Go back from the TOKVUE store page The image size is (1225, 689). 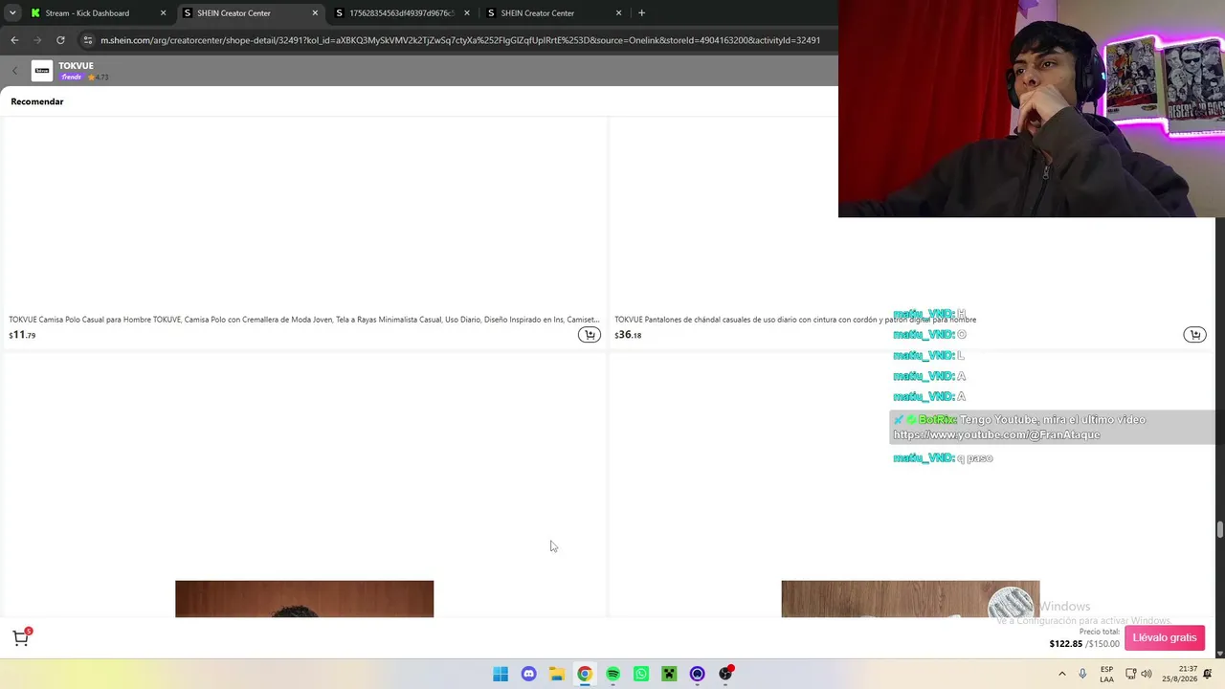(x=14, y=71)
